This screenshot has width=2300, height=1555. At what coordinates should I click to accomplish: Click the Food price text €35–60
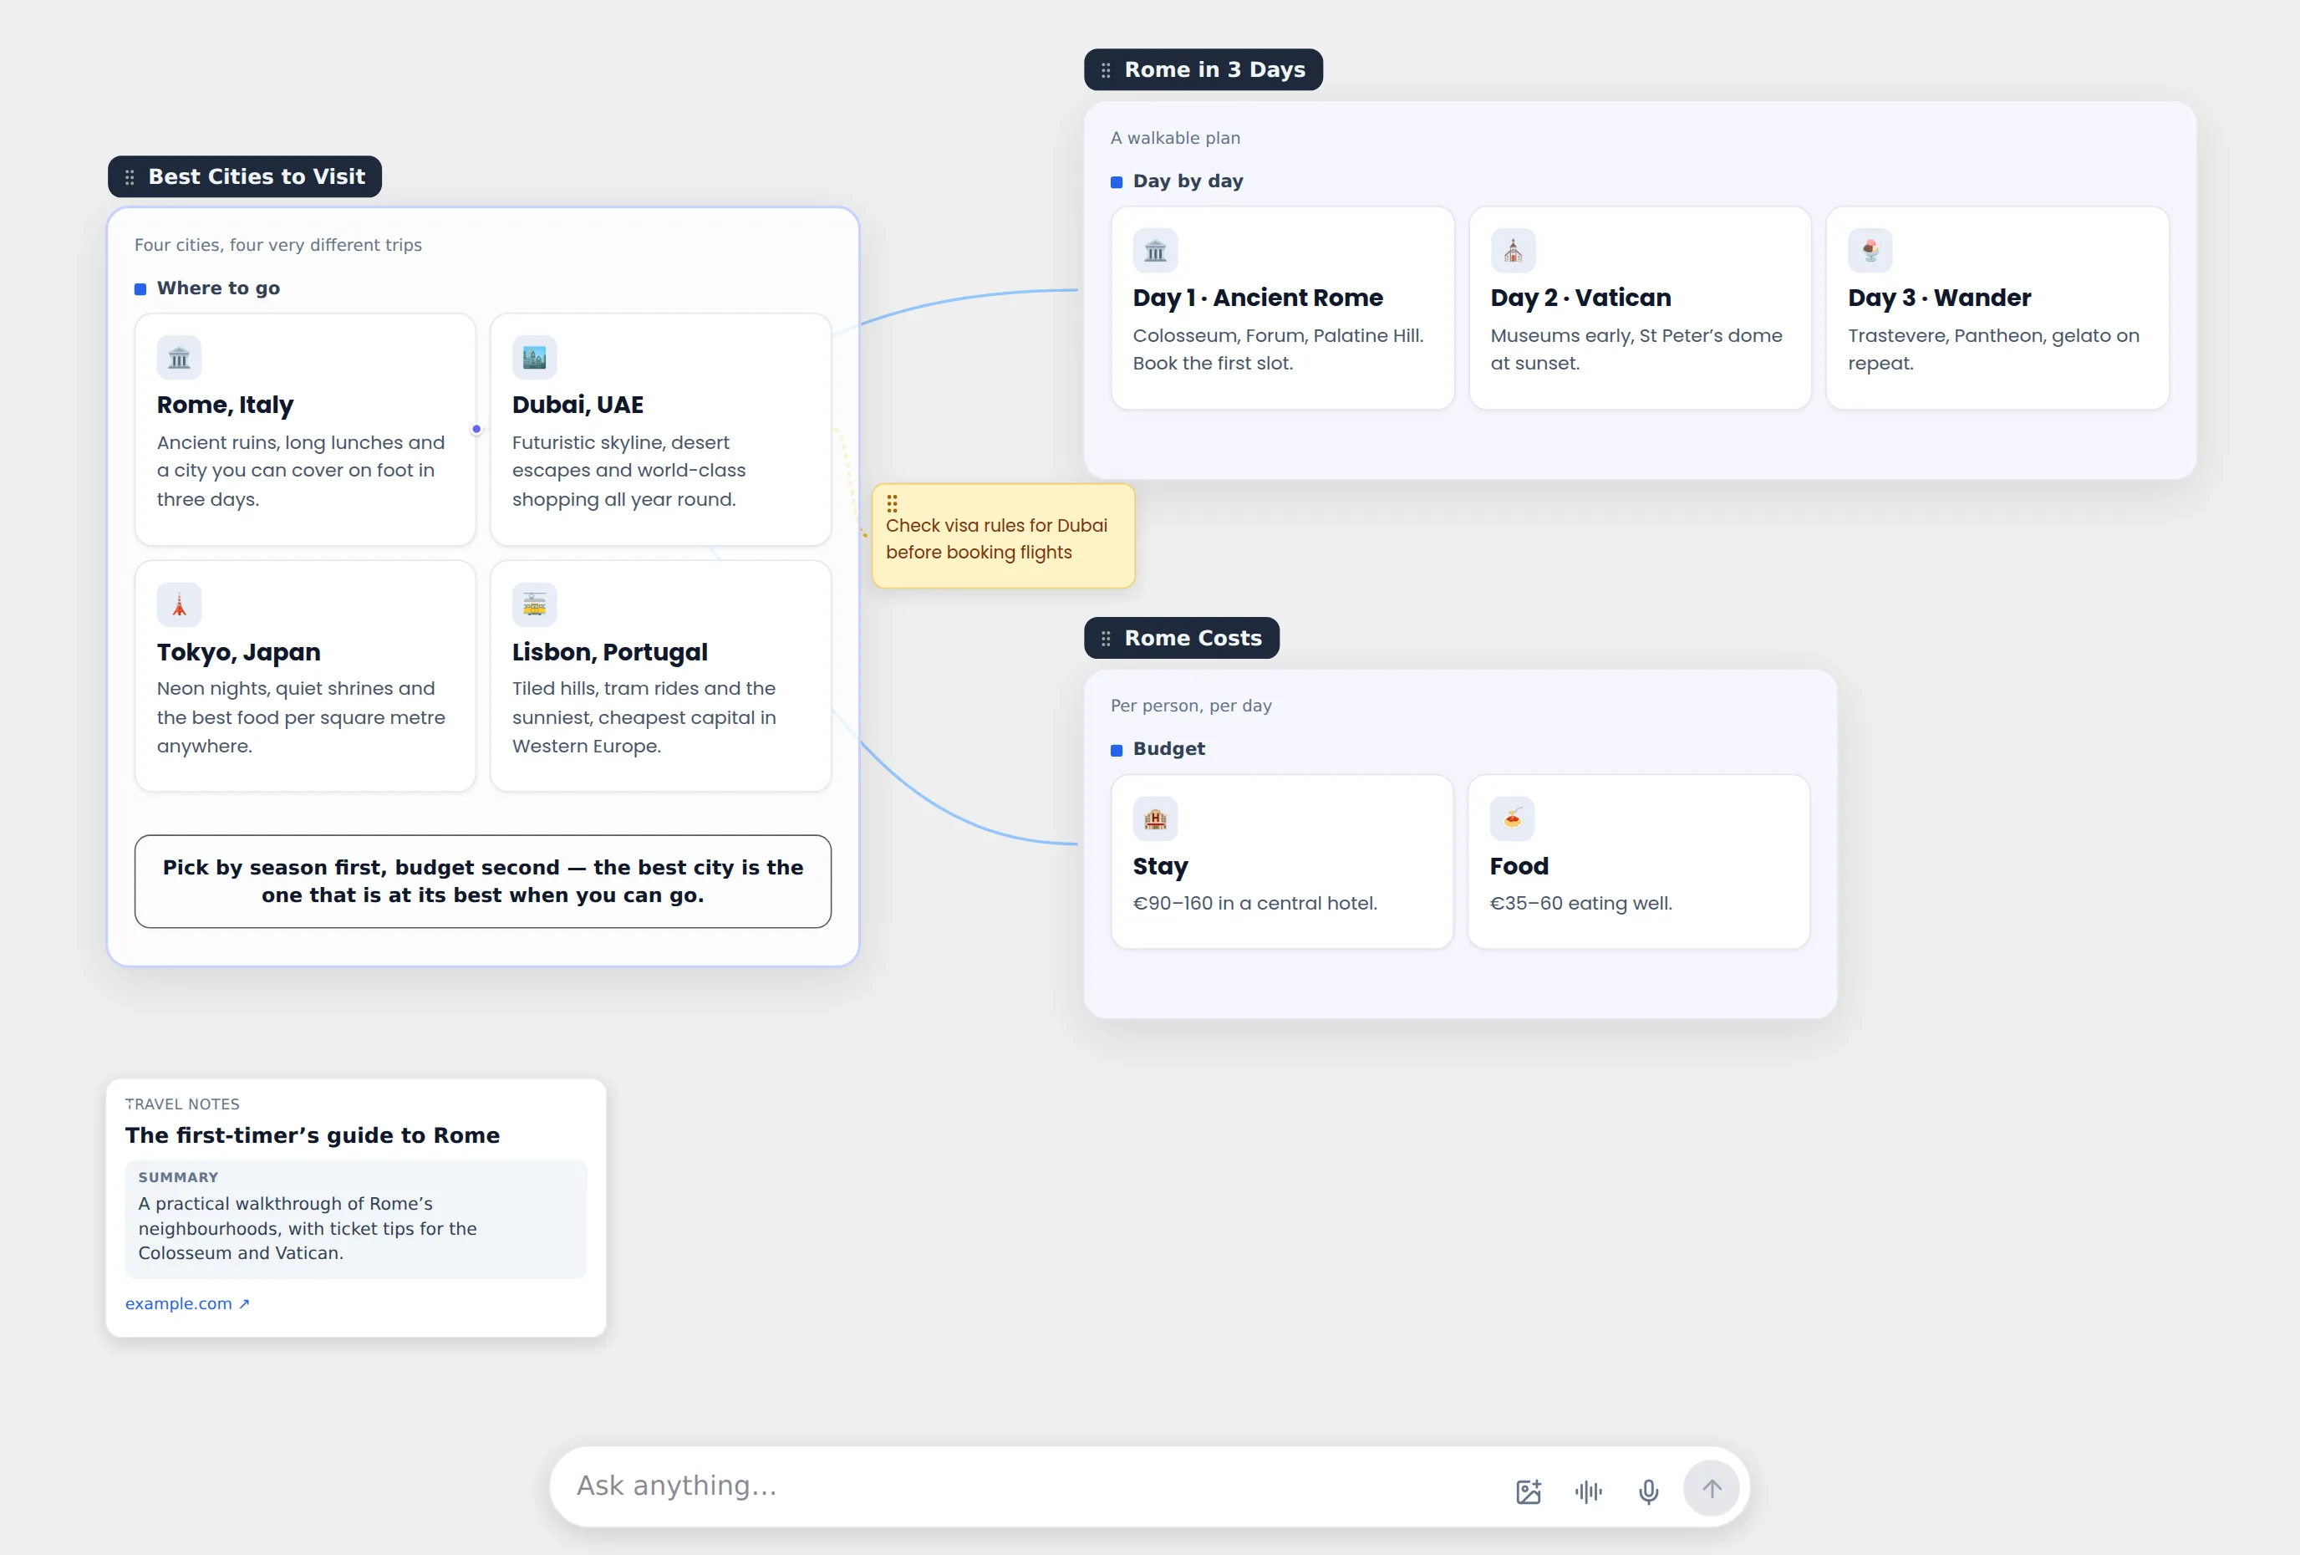pyautogui.click(x=1580, y=903)
